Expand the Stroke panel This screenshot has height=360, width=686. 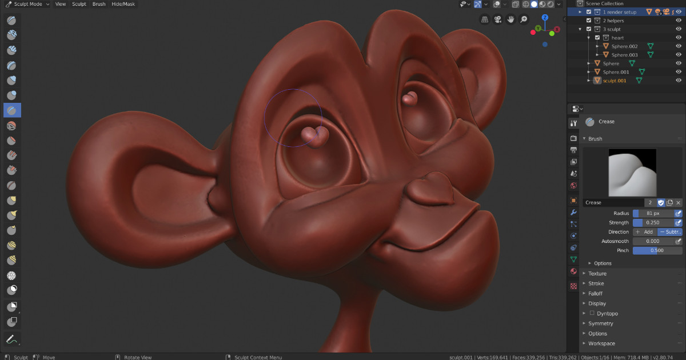596,283
